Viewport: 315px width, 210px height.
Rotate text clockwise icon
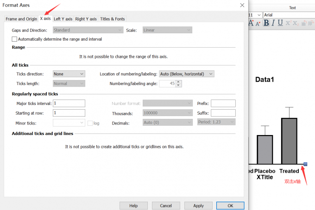tap(311, 23)
